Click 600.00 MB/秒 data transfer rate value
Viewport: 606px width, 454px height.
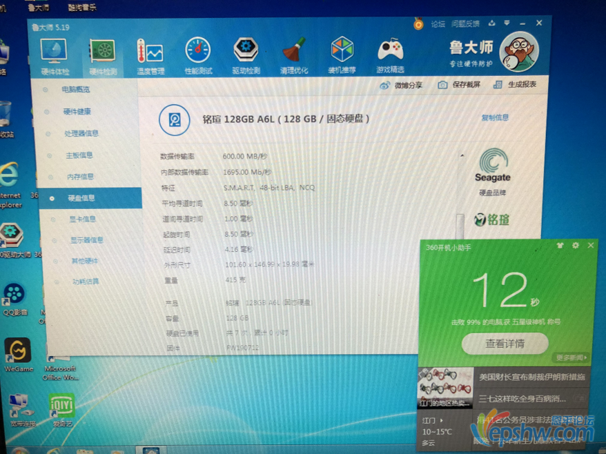pos(245,157)
